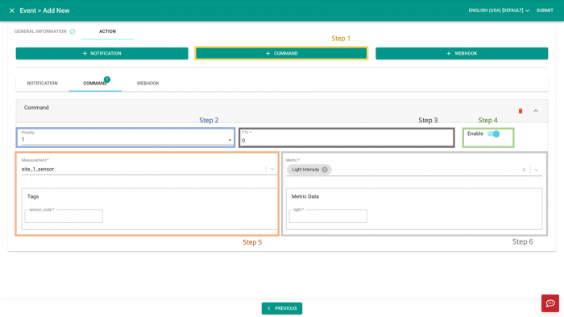This screenshot has width=564, height=317.
Task: Collapse the Command panel with chevron
Action: 536,111
